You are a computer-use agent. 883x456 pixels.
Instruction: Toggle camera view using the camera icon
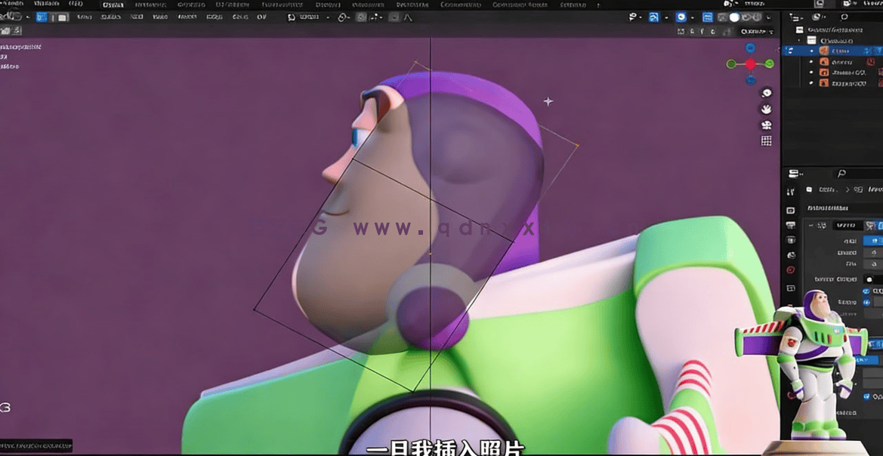pyautogui.click(x=766, y=125)
